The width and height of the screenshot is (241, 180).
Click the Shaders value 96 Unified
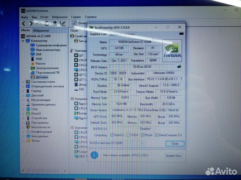click(x=123, y=85)
